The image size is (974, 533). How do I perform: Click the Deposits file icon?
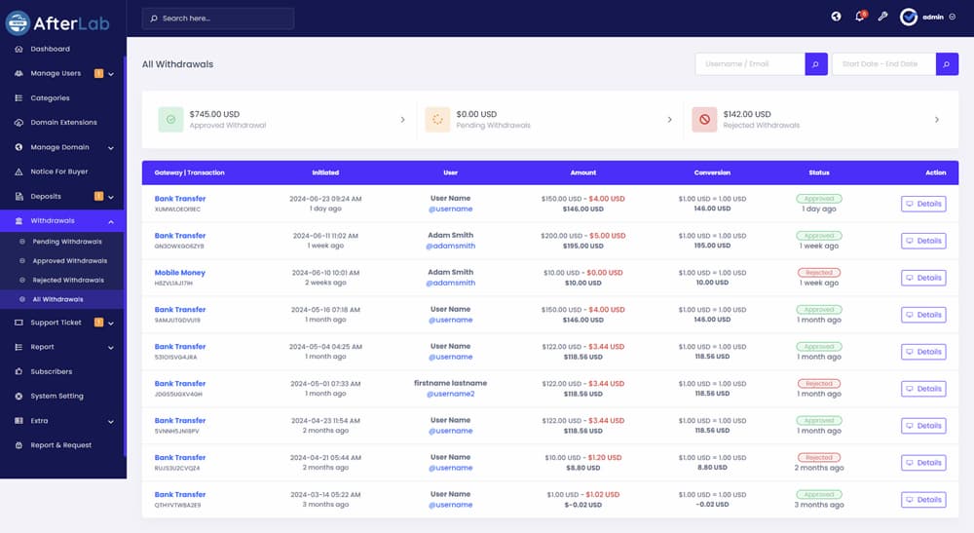[x=19, y=196]
